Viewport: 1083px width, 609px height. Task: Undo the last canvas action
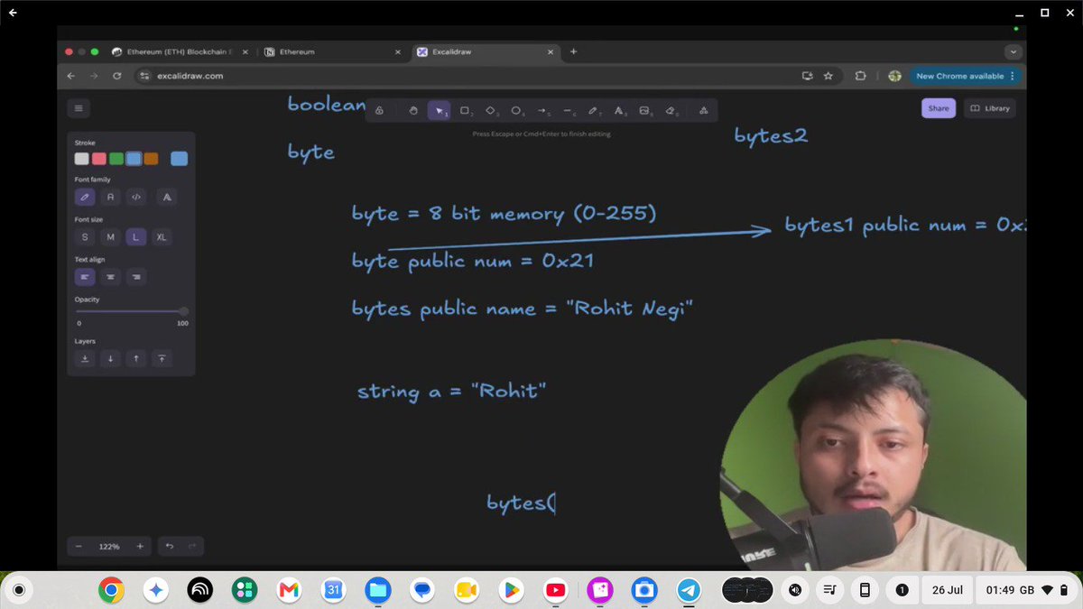(x=170, y=546)
